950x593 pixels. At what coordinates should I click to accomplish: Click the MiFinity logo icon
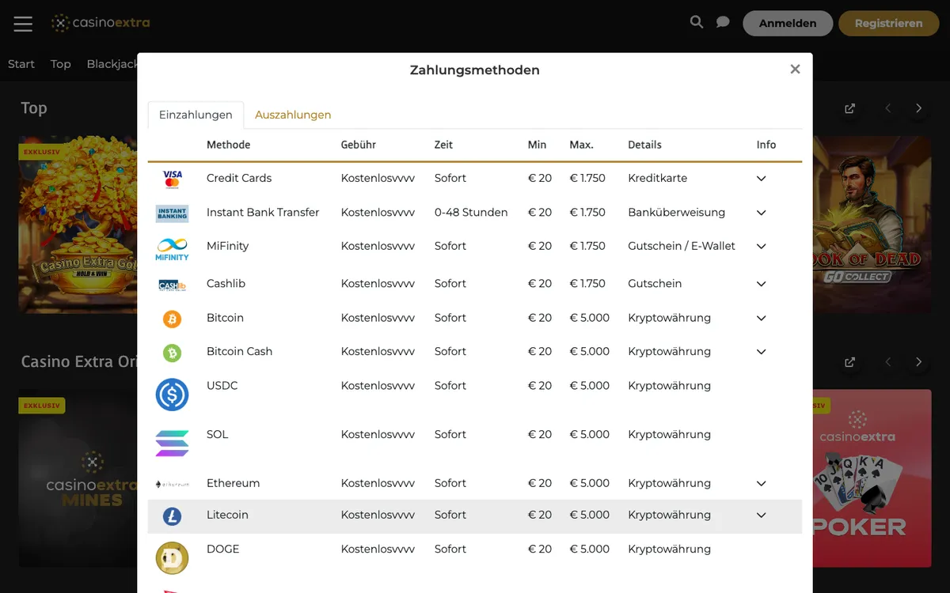click(x=172, y=249)
